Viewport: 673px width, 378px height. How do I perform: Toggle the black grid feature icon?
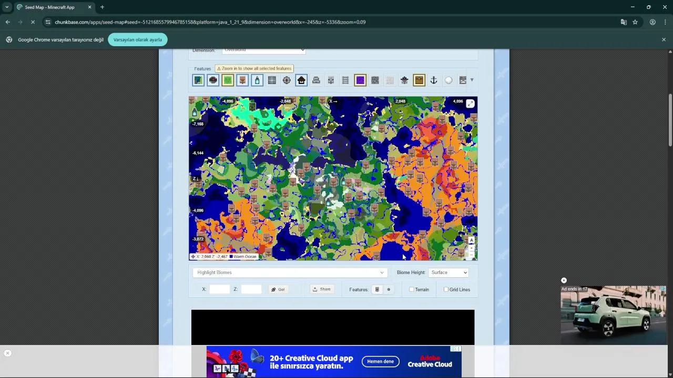point(272,80)
